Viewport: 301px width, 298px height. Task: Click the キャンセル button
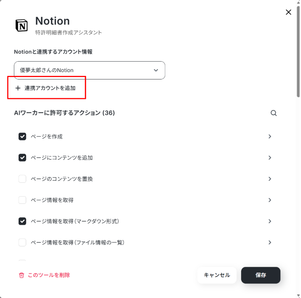click(x=217, y=275)
